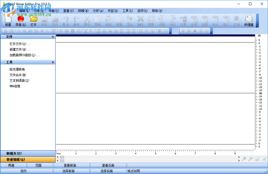
Task: Collapse the 工具 panel section
Action: (x=53, y=62)
